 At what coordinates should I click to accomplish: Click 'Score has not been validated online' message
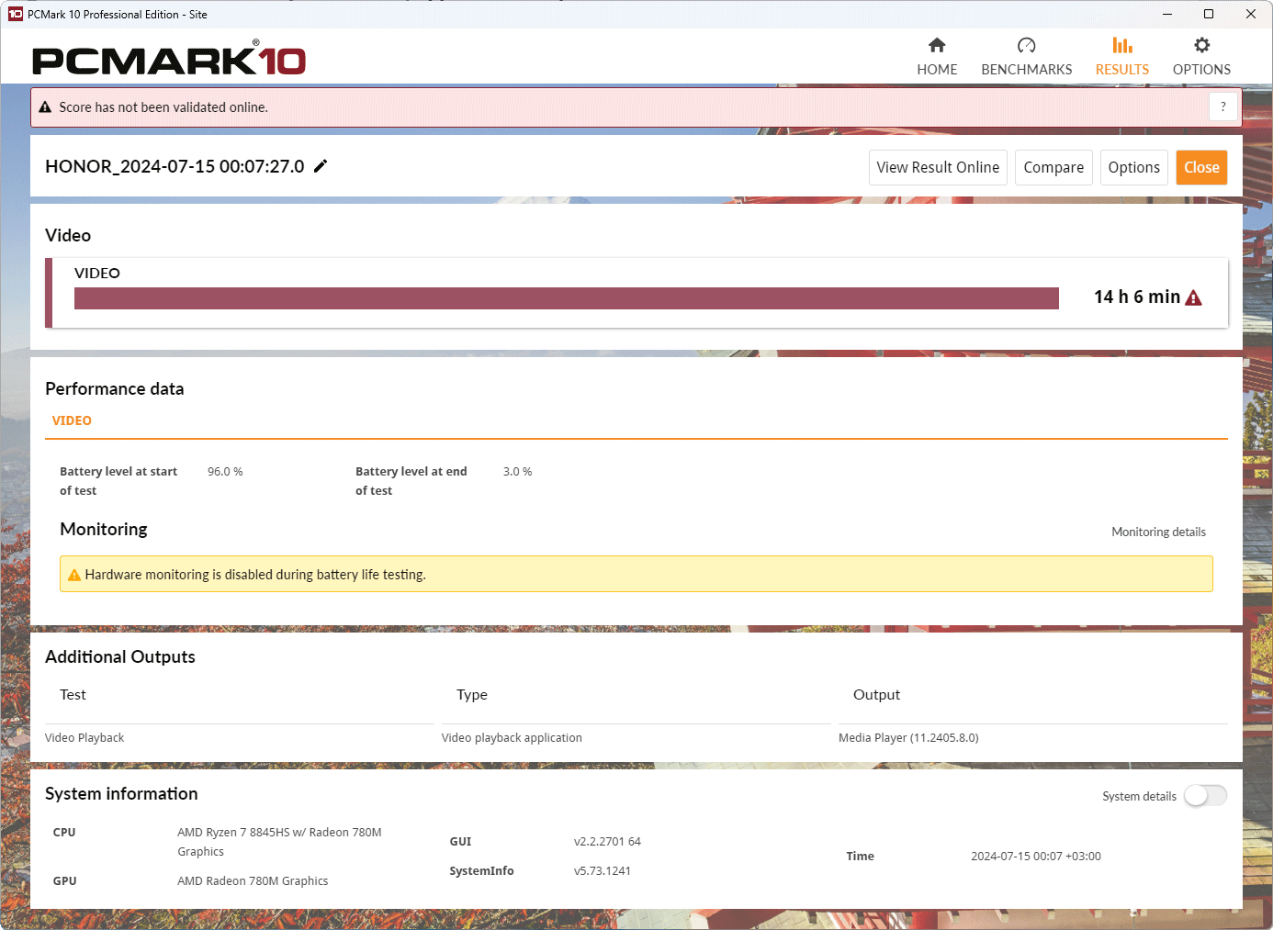(x=163, y=107)
